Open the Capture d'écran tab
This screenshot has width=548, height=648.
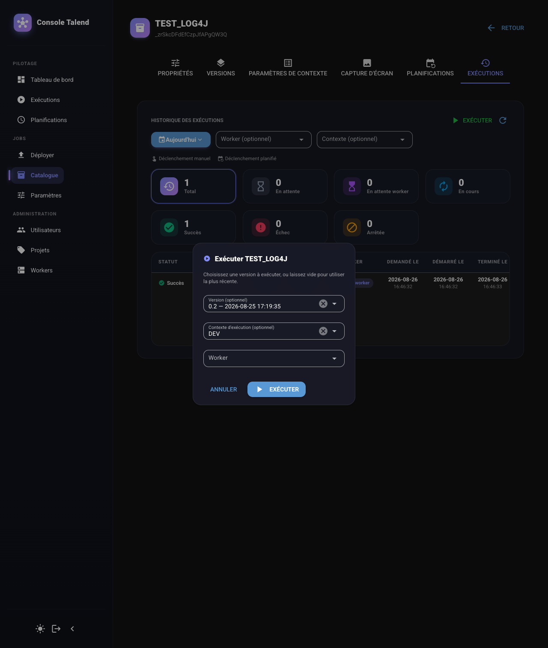367,68
